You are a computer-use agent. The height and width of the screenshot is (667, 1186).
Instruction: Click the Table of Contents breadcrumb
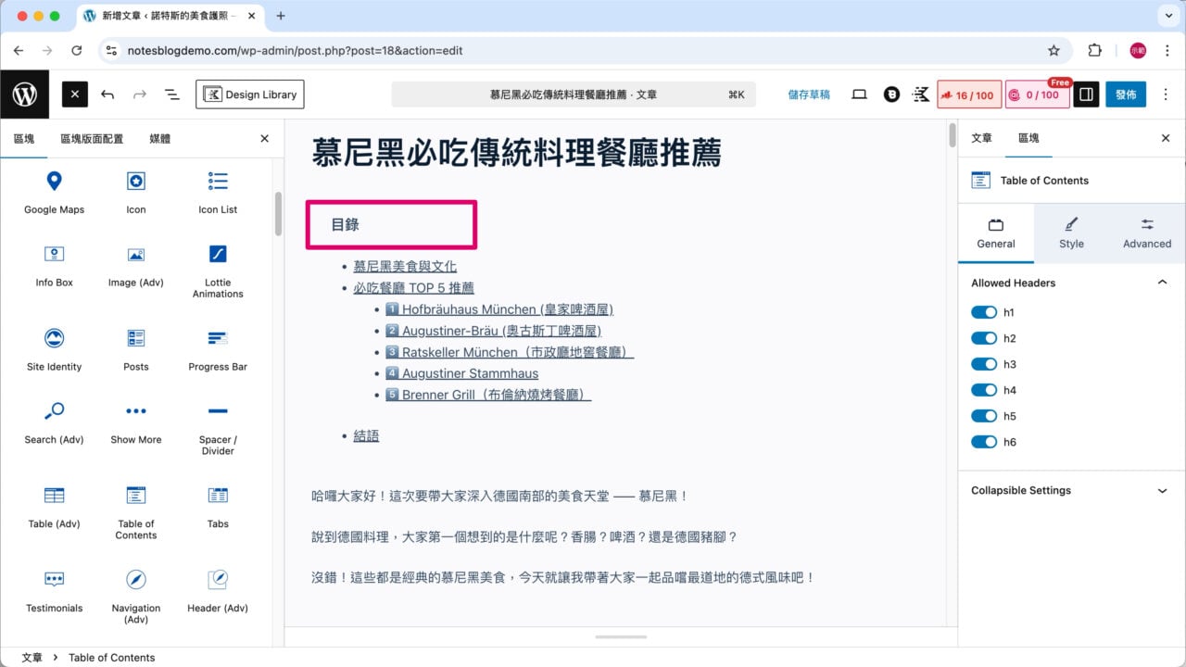click(111, 657)
